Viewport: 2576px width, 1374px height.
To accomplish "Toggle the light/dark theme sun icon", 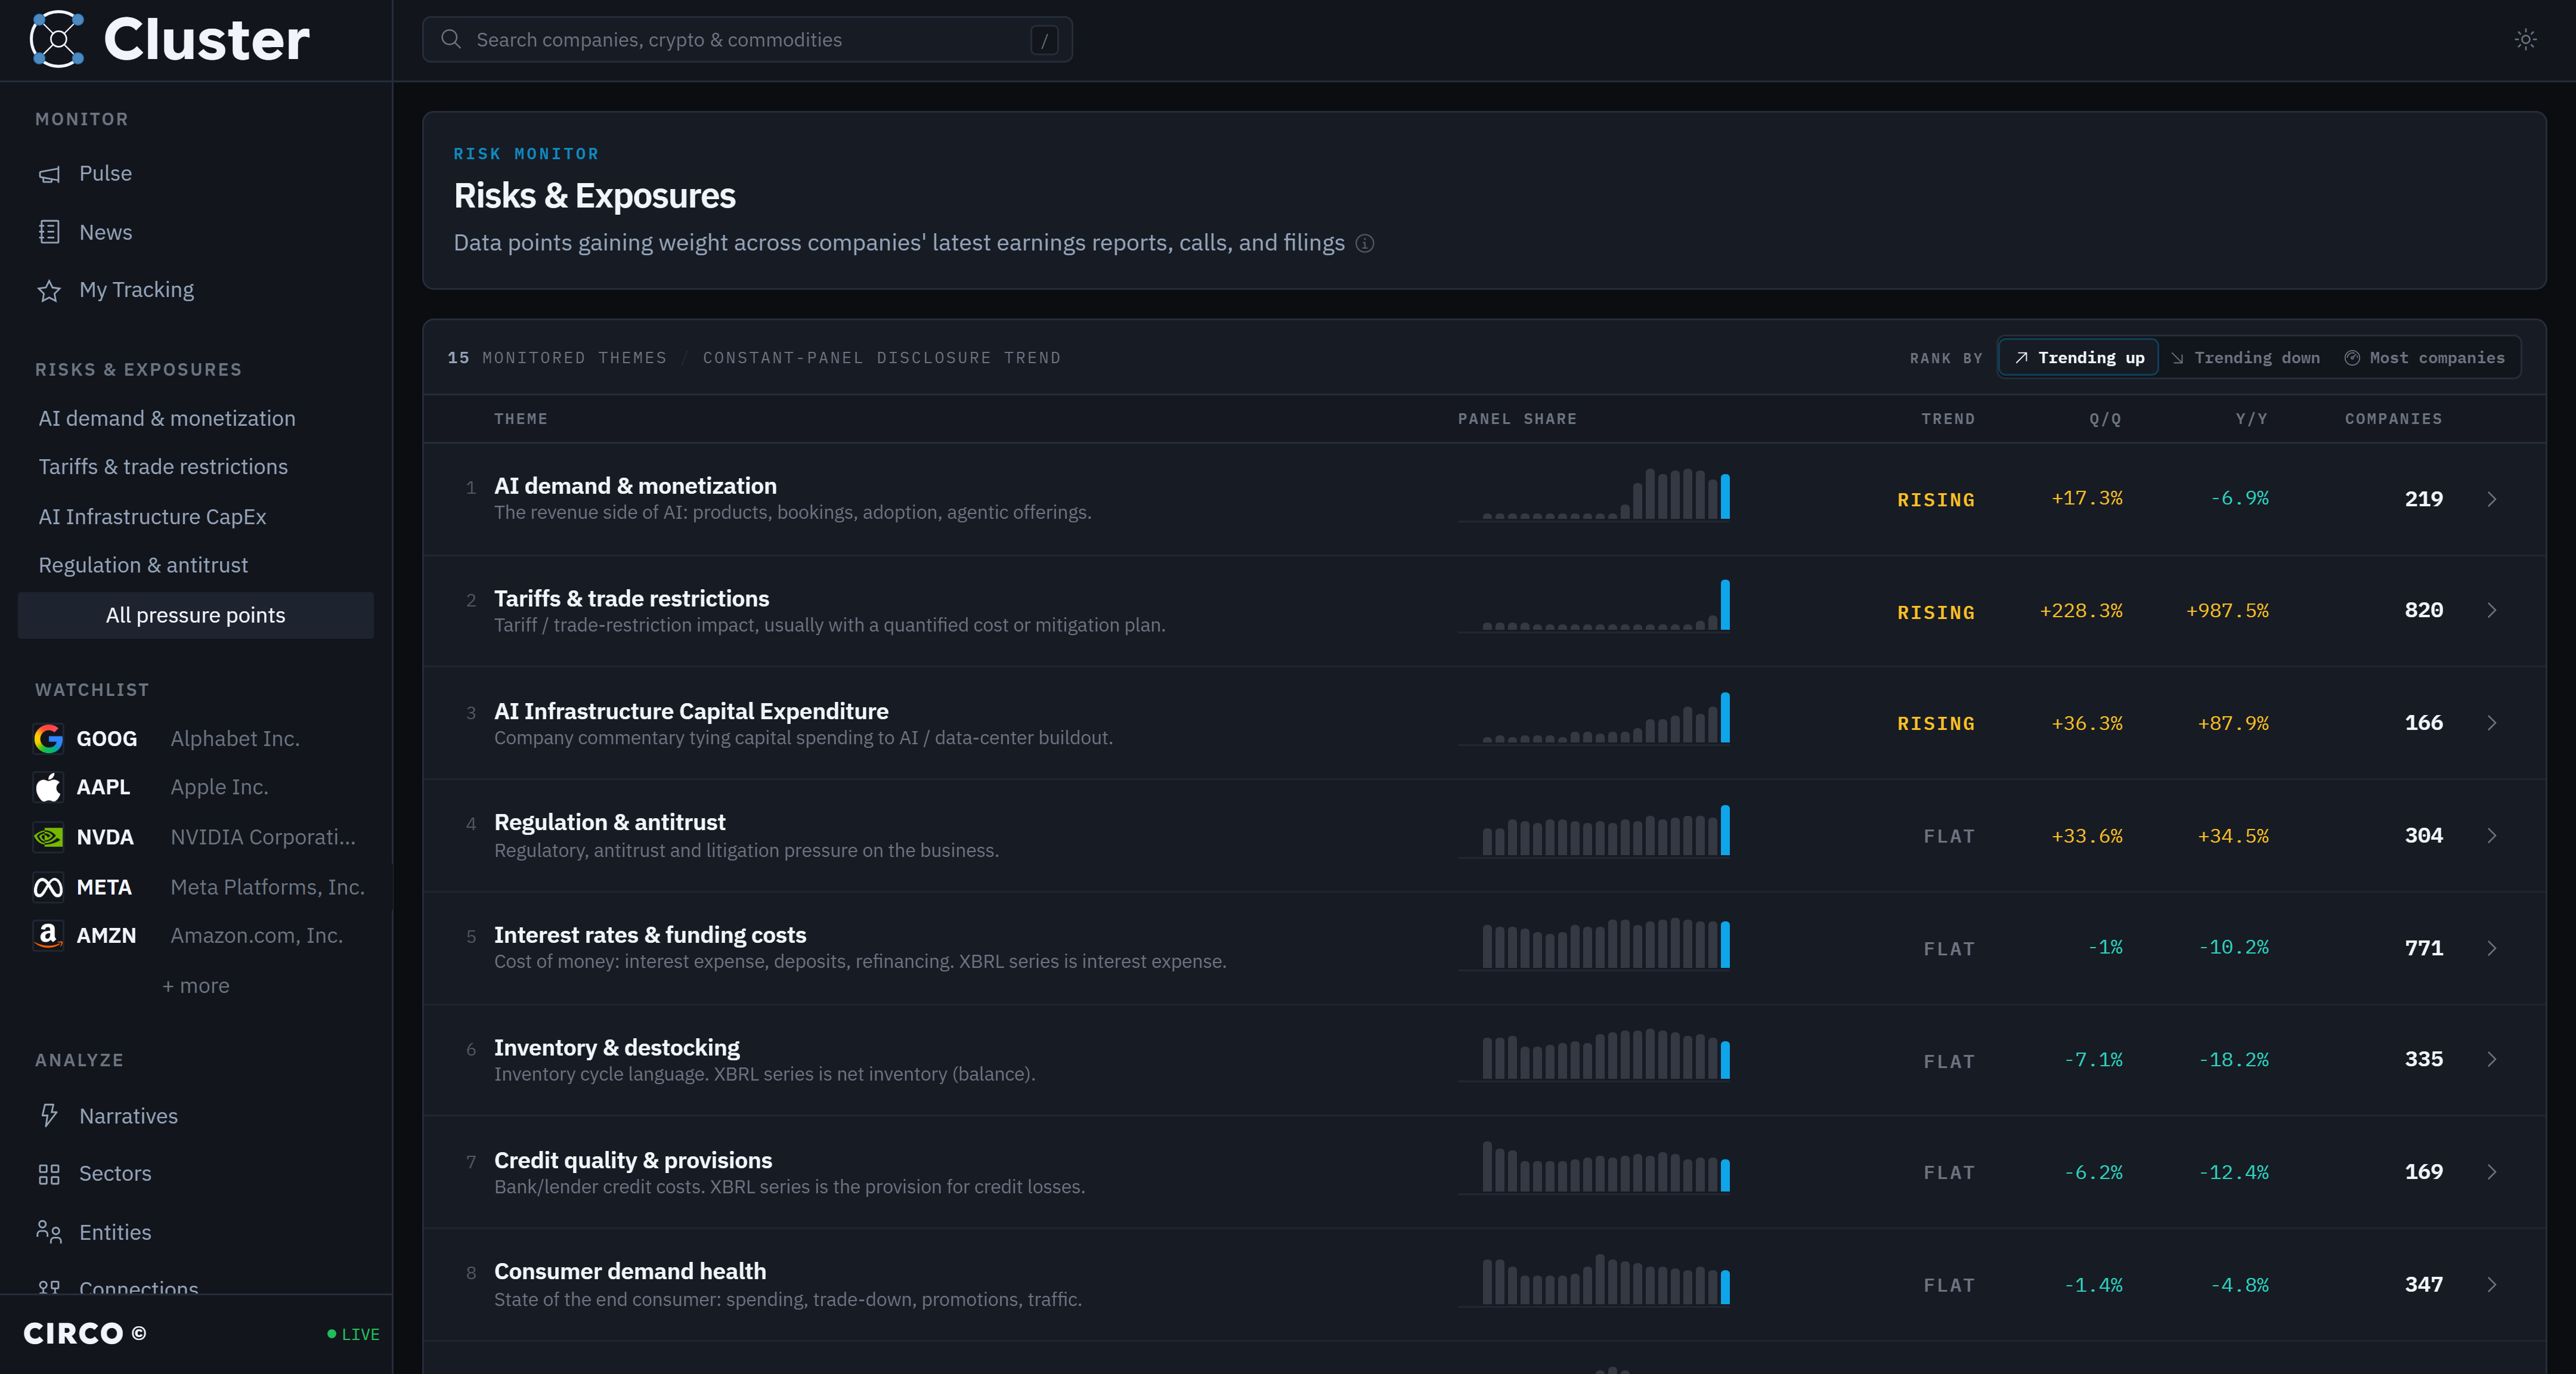I will pos(2525,40).
